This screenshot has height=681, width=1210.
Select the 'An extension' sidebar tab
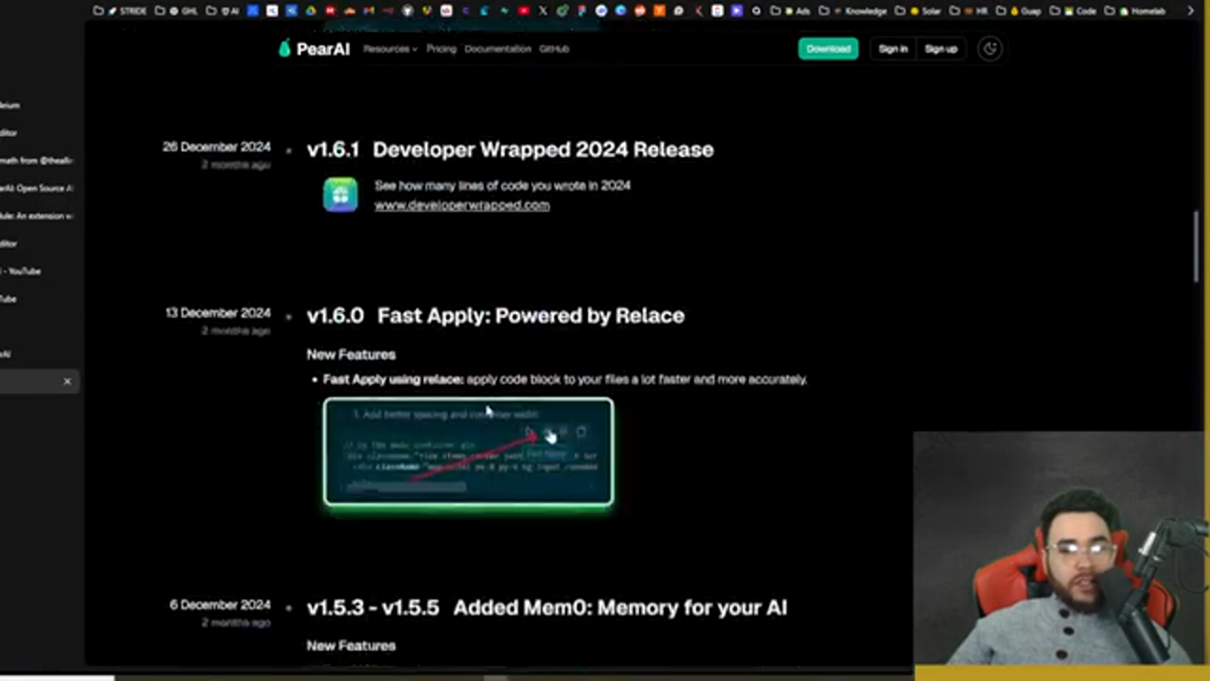click(36, 216)
